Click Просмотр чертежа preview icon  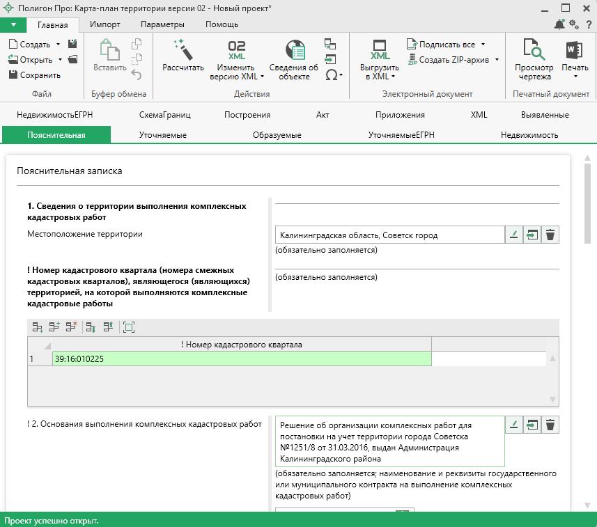[x=534, y=50]
